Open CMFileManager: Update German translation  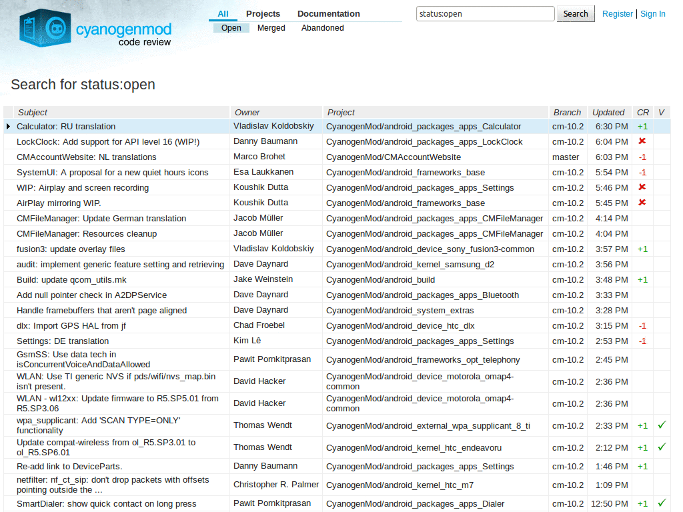[x=101, y=219]
